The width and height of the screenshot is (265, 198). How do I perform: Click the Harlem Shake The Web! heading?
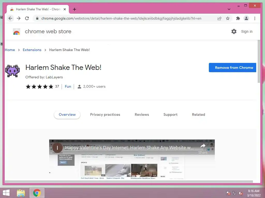click(63, 68)
